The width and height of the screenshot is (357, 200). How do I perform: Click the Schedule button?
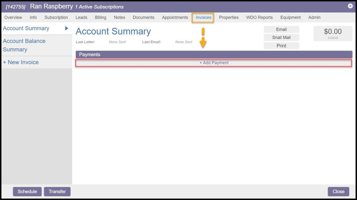(27, 192)
